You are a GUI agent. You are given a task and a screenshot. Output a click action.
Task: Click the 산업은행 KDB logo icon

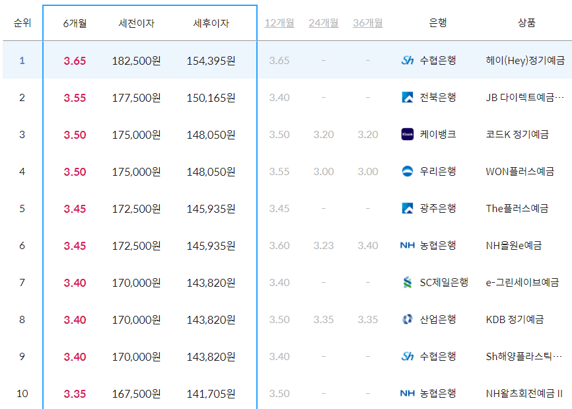tap(407, 319)
